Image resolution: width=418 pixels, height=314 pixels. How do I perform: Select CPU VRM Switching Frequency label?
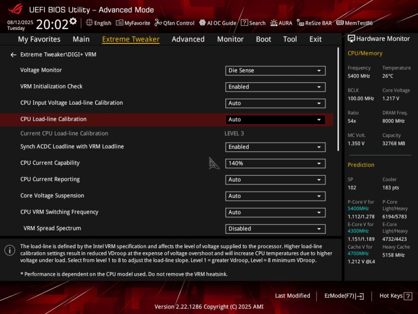(59, 212)
